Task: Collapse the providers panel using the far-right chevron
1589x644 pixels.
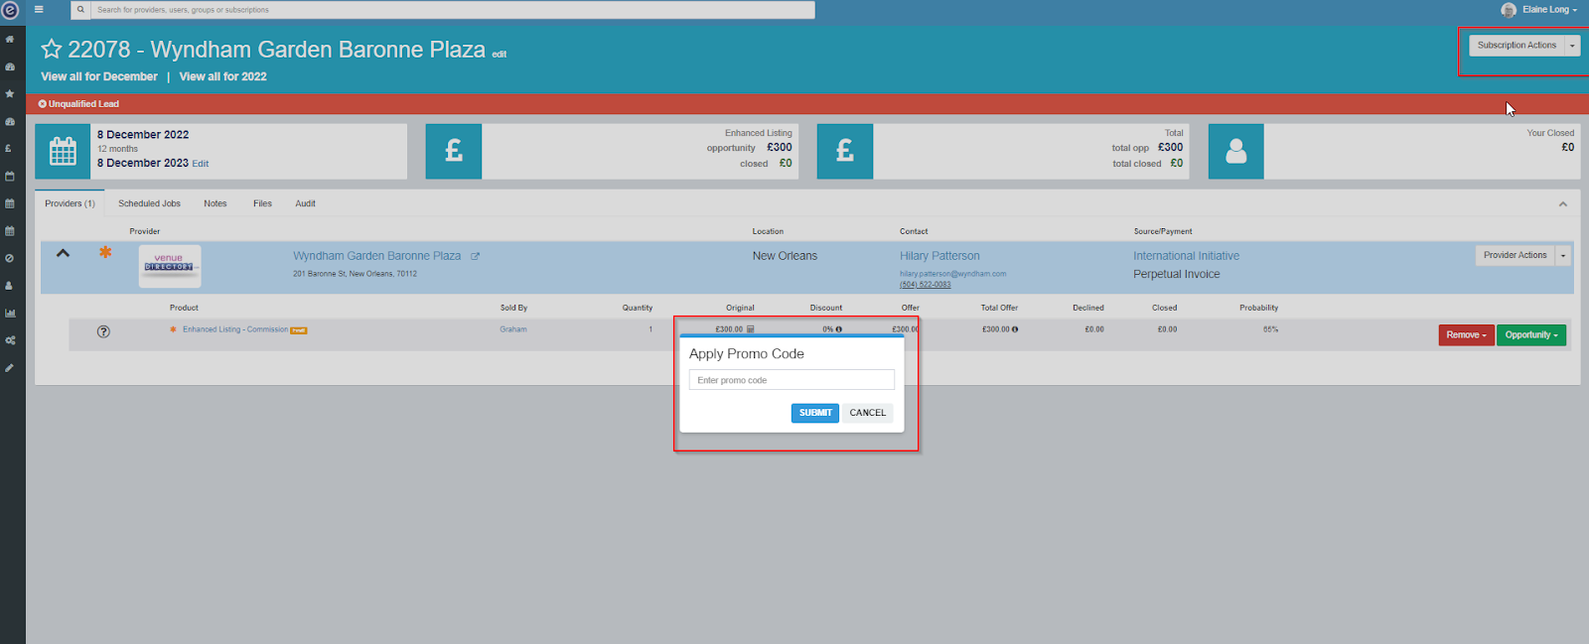Action: pyautogui.click(x=1562, y=203)
